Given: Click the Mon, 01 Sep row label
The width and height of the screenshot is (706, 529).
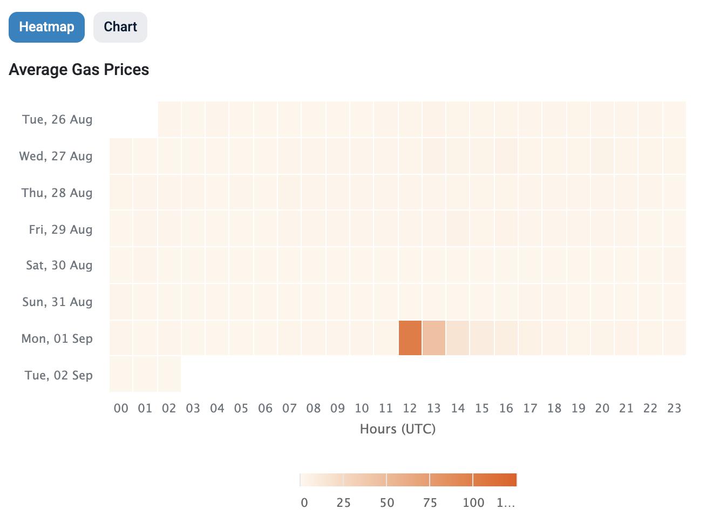Looking at the screenshot, I should [x=57, y=338].
